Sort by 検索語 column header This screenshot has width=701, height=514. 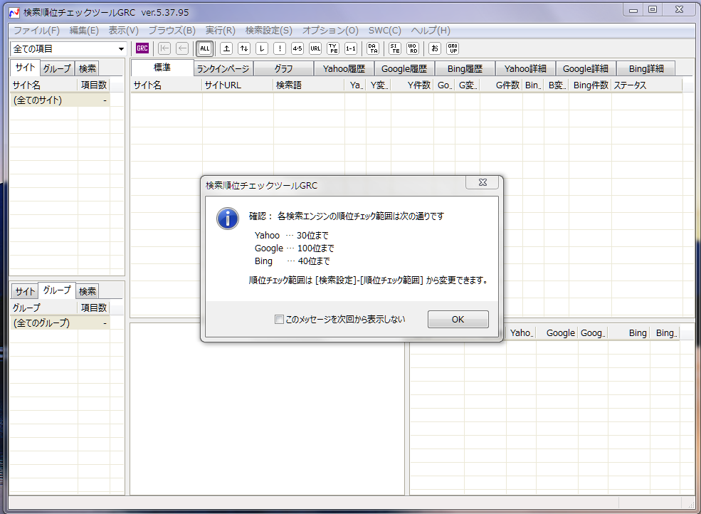(x=309, y=85)
